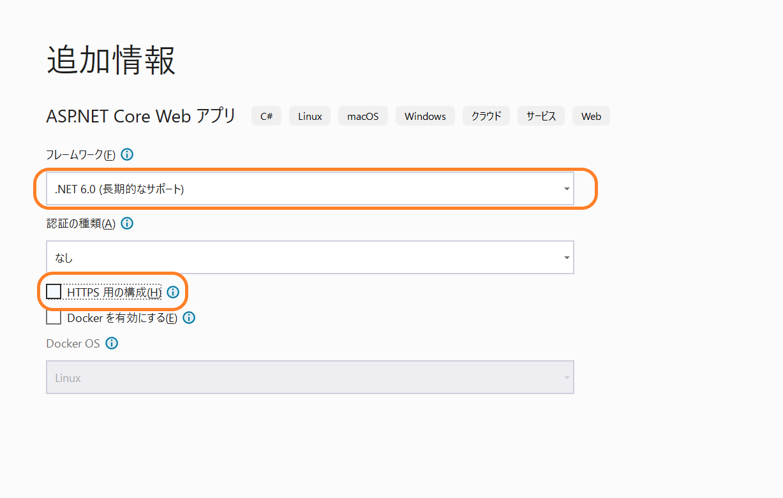Viewport: 783px width, 498px height.
Task: Check the Docker を有効にする checkbox
Action: [54, 317]
